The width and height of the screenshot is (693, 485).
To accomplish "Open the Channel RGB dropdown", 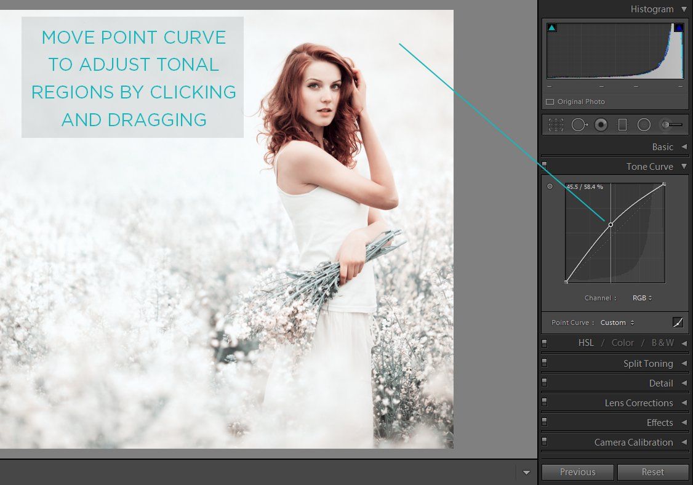I will tap(642, 298).
